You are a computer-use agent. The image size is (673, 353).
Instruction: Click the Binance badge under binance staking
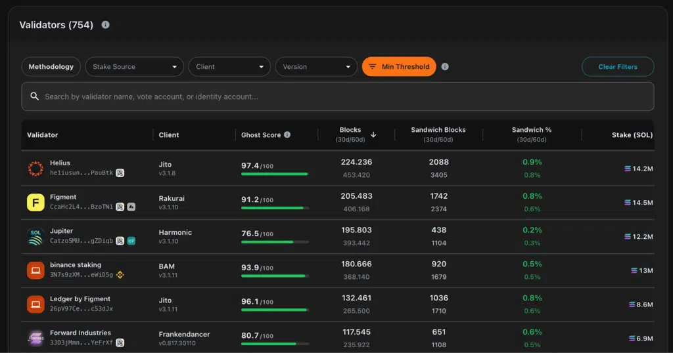120,275
